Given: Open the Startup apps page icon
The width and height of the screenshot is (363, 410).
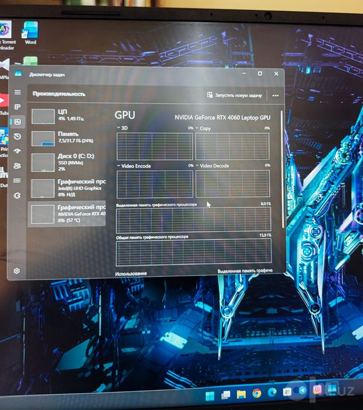Looking at the screenshot, I should click(17, 151).
